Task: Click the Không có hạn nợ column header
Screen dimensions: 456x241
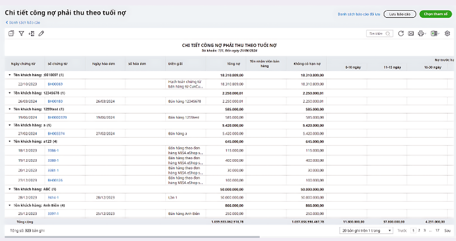Action: [307, 64]
